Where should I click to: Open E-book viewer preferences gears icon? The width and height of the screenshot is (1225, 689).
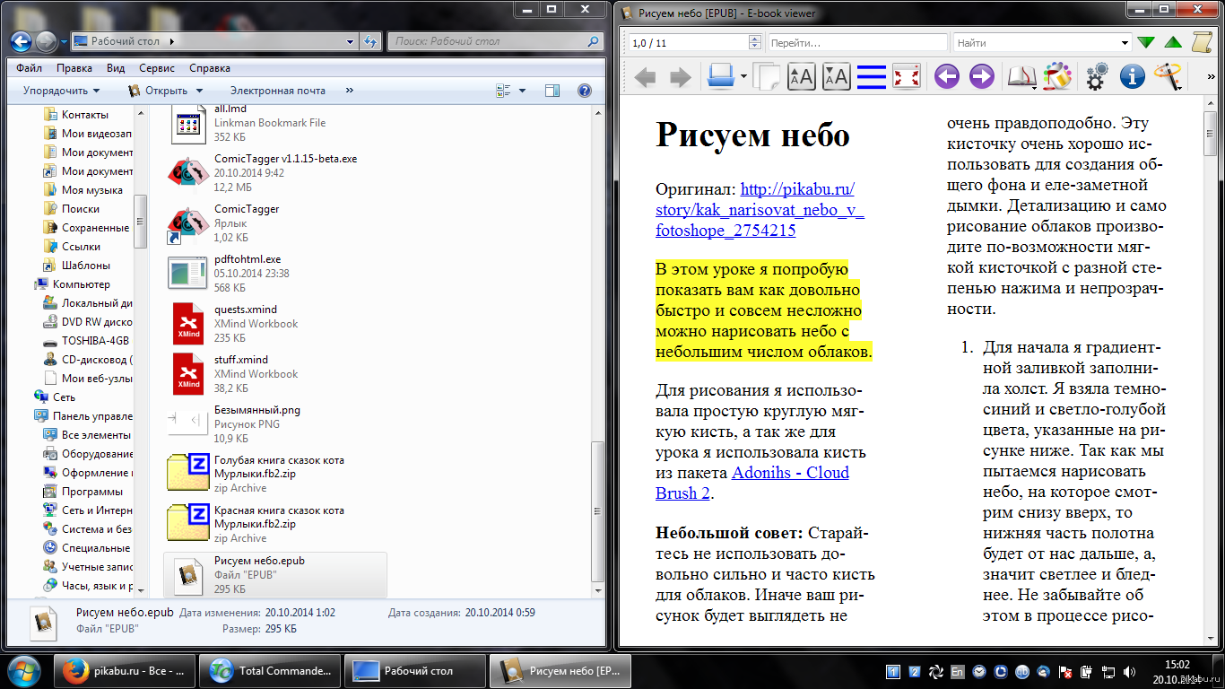pyautogui.click(x=1097, y=77)
